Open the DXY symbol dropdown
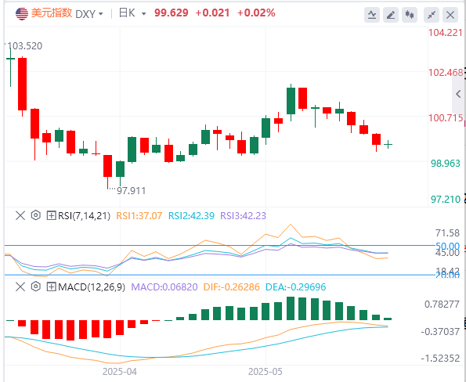Image resolution: width=466 pixels, height=382 pixels. [x=89, y=13]
